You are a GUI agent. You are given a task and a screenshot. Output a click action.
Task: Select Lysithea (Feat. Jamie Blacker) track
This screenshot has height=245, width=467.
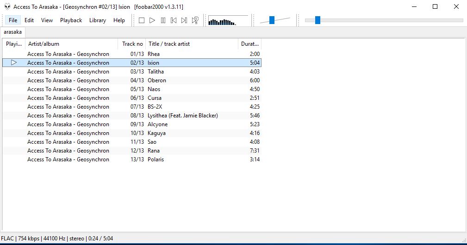[x=131, y=116]
